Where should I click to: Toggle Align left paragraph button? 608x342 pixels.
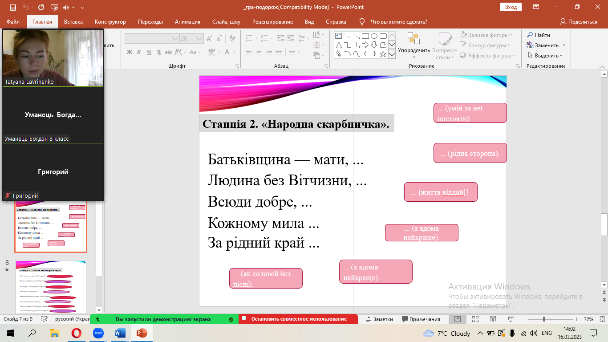(249, 52)
